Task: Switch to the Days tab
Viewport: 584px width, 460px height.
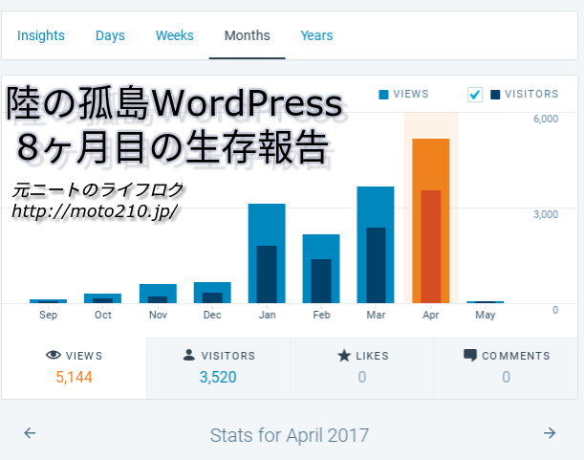Action: 110,35
